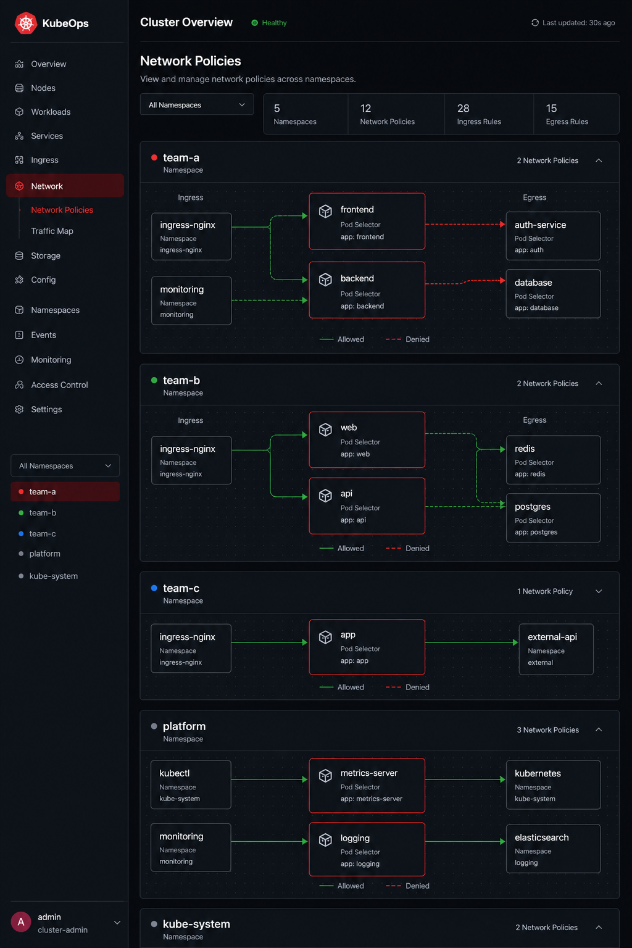Click the backend pod cube icon
632x948 pixels.
pos(325,280)
